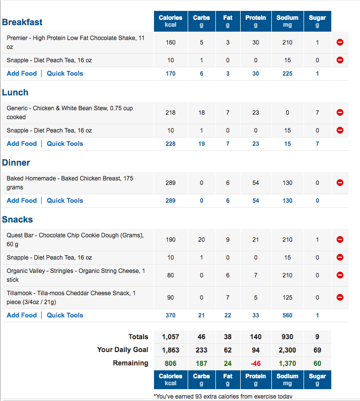Viewport: 360px width, 401px height.
Task: Open the Premier High Protein Chocolate Shake entry
Action: 76,43
